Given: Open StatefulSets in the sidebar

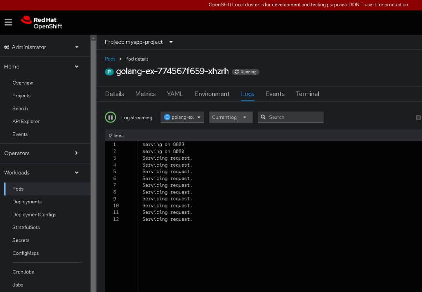Looking at the screenshot, I should tap(26, 228).
